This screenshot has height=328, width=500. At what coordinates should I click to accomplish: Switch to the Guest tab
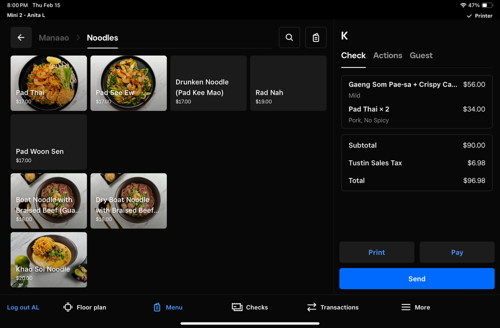click(421, 55)
